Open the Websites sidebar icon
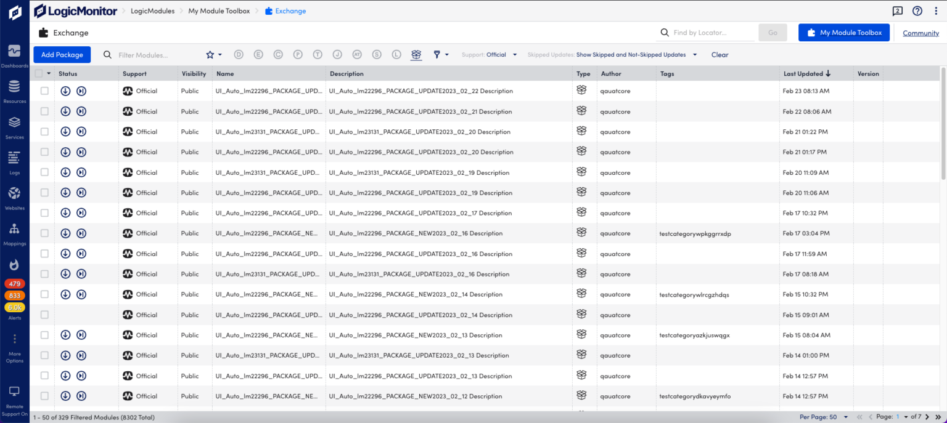947x423 pixels. coord(14,196)
